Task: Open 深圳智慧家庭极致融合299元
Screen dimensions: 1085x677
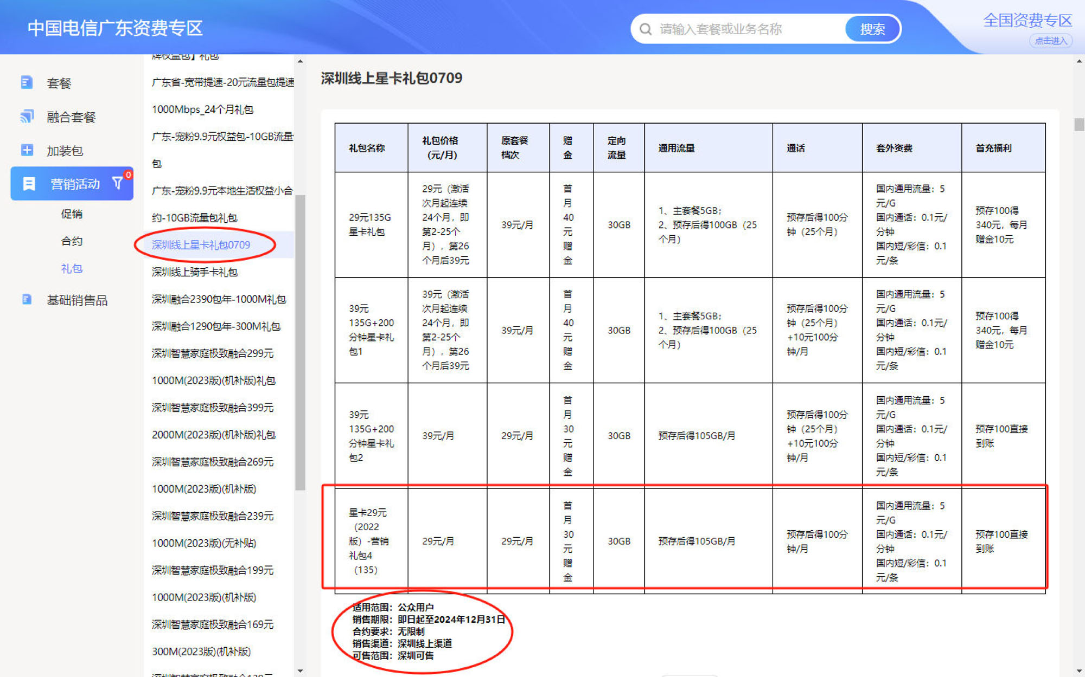Action: 213,353
